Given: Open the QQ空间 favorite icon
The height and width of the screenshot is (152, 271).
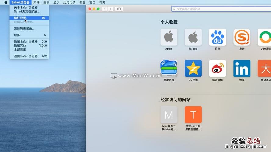Looking at the screenshot, I should (x=193, y=68).
